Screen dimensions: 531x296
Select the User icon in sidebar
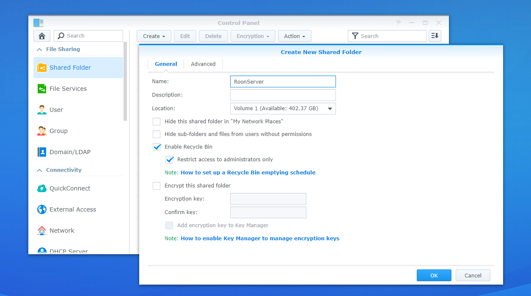pyautogui.click(x=42, y=110)
